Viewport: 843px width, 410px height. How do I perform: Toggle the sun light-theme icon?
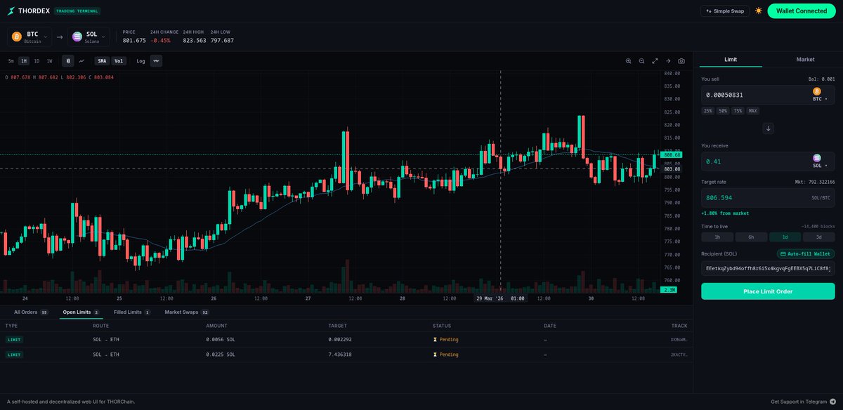(759, 11)
